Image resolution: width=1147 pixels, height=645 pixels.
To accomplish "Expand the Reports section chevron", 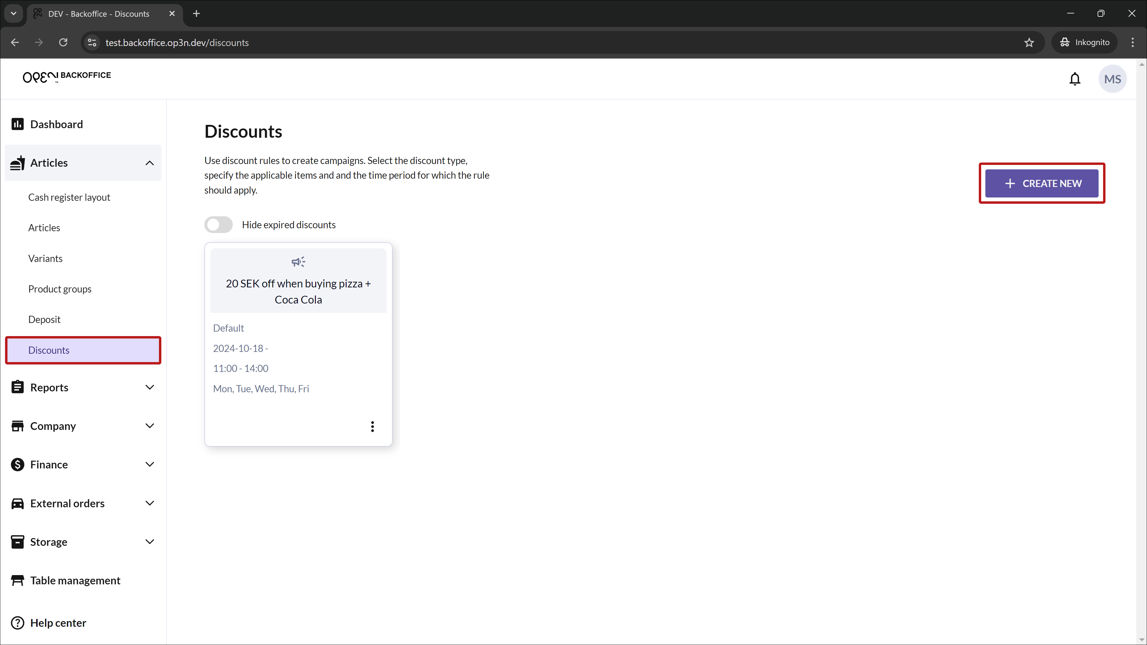I will (x=150, y=387).
